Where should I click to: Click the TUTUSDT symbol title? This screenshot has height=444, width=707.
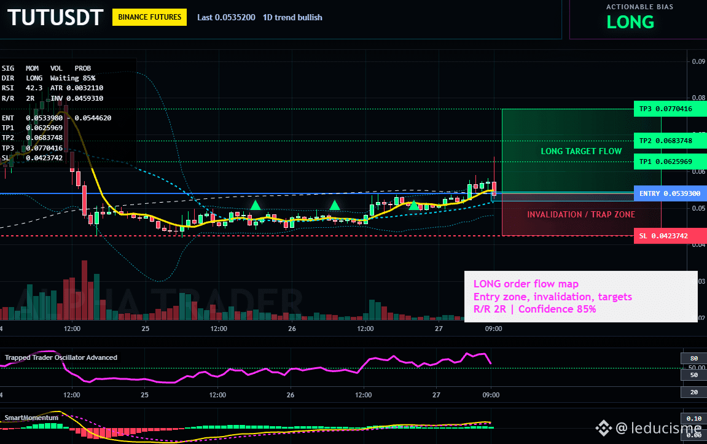55,18
